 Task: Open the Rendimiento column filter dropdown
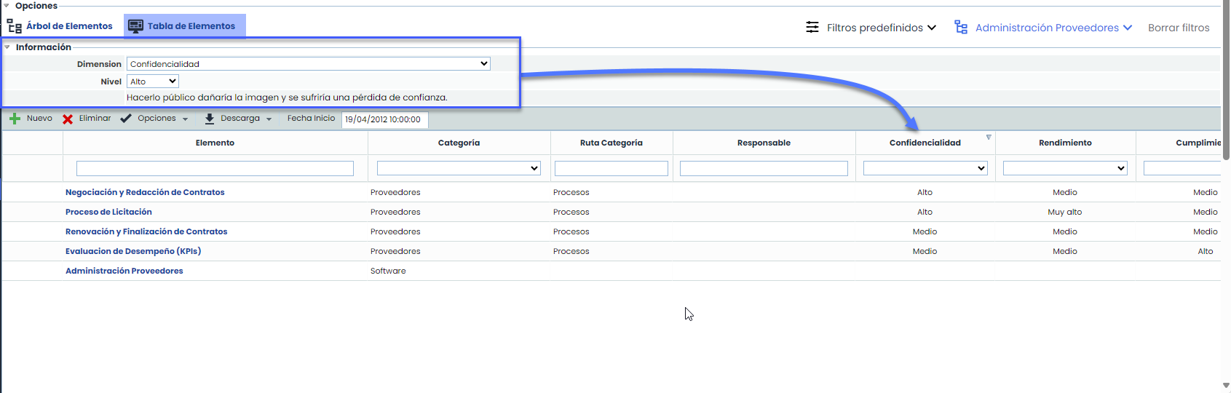pyautogui.click(x=1065, y=168)
